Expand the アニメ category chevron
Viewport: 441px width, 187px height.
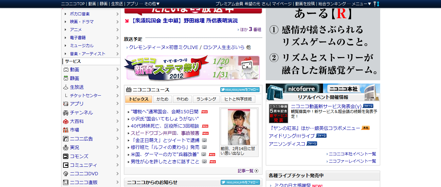pos(117,30)
